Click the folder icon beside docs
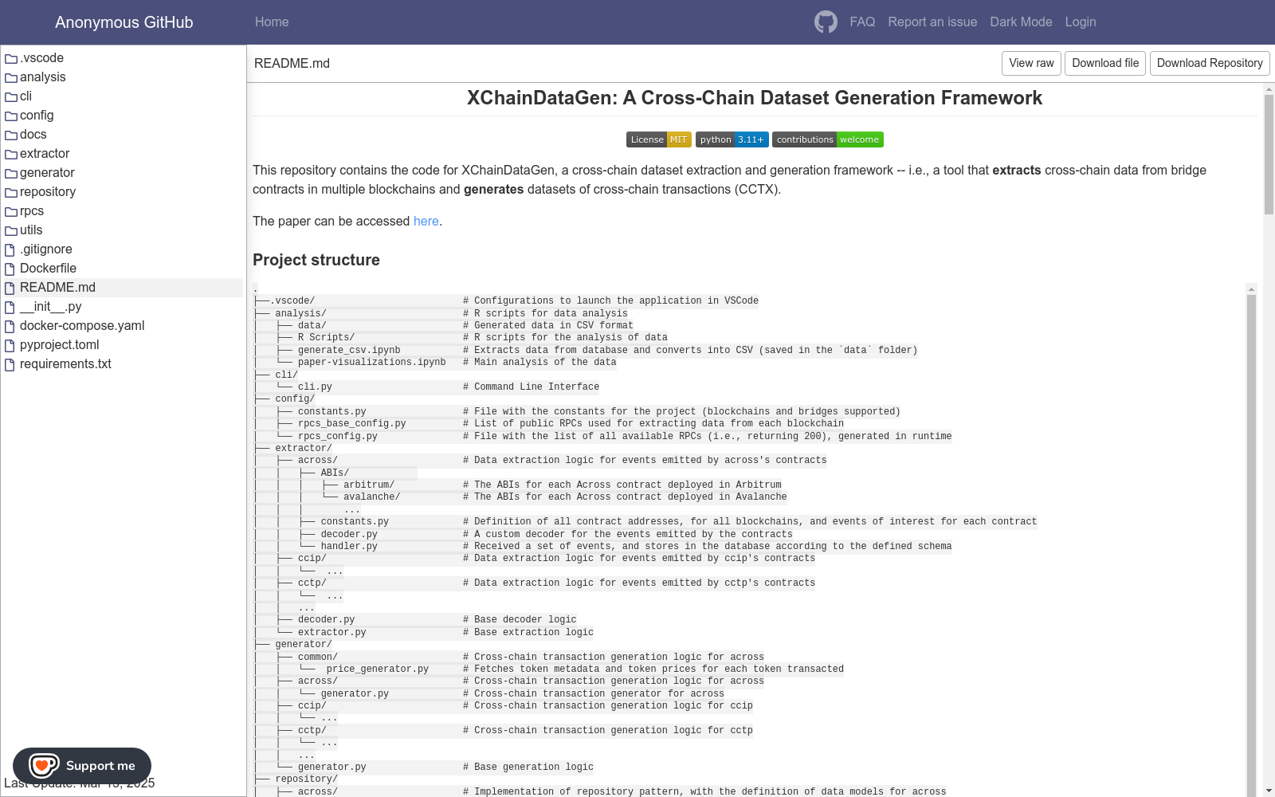 tap(11, 135)
